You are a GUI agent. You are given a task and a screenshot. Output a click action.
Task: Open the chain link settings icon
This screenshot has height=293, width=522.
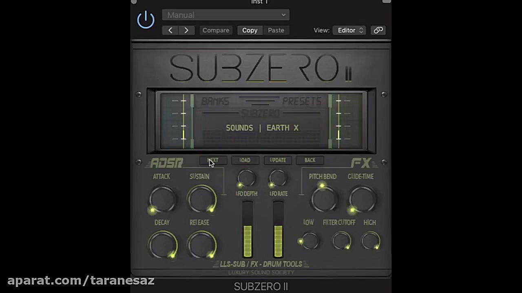(x=378, y=30)
